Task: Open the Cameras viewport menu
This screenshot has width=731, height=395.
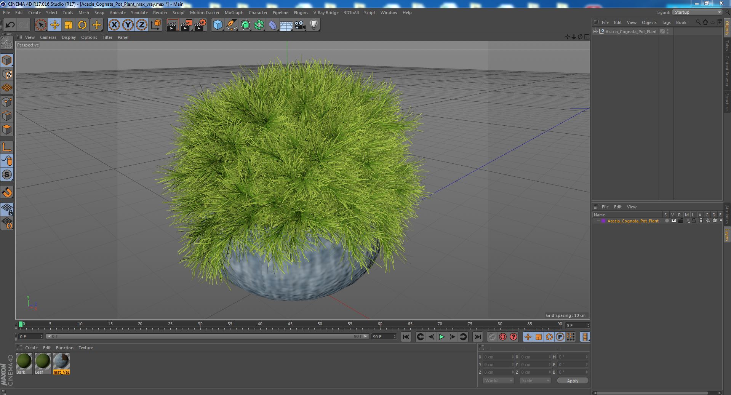Action: 48,37
